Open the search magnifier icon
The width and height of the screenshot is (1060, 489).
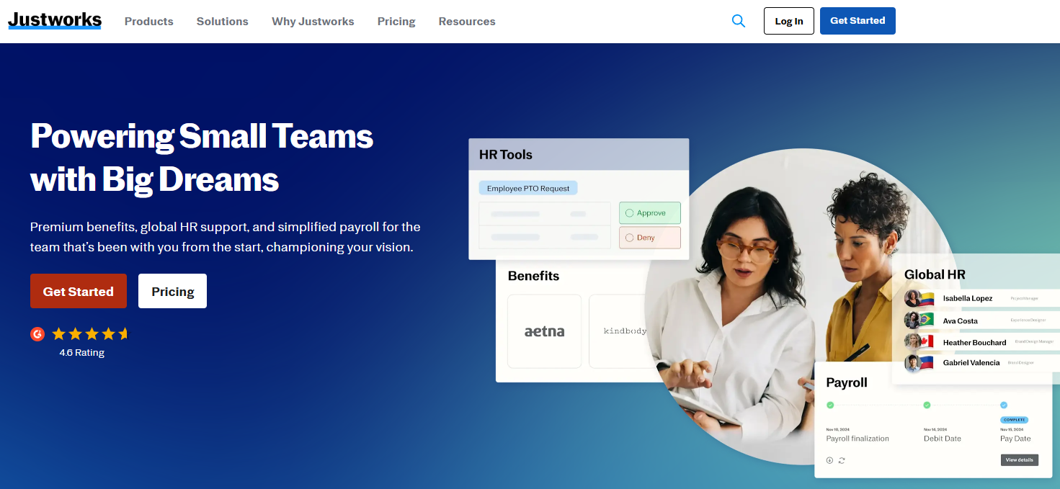click(x=738, y=21)
